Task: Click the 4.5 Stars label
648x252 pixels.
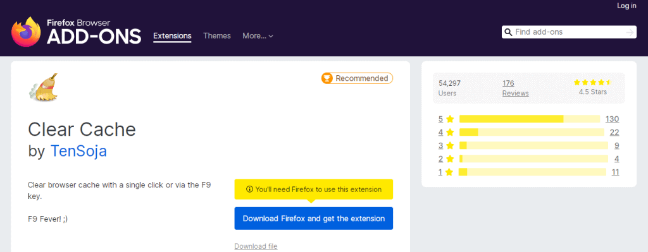Action: point(592,92)
